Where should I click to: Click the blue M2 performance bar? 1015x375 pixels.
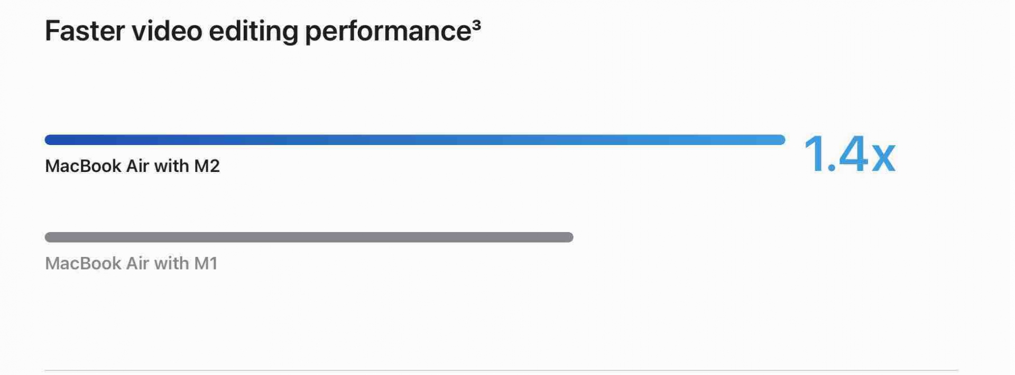click(x=415, y=140)
